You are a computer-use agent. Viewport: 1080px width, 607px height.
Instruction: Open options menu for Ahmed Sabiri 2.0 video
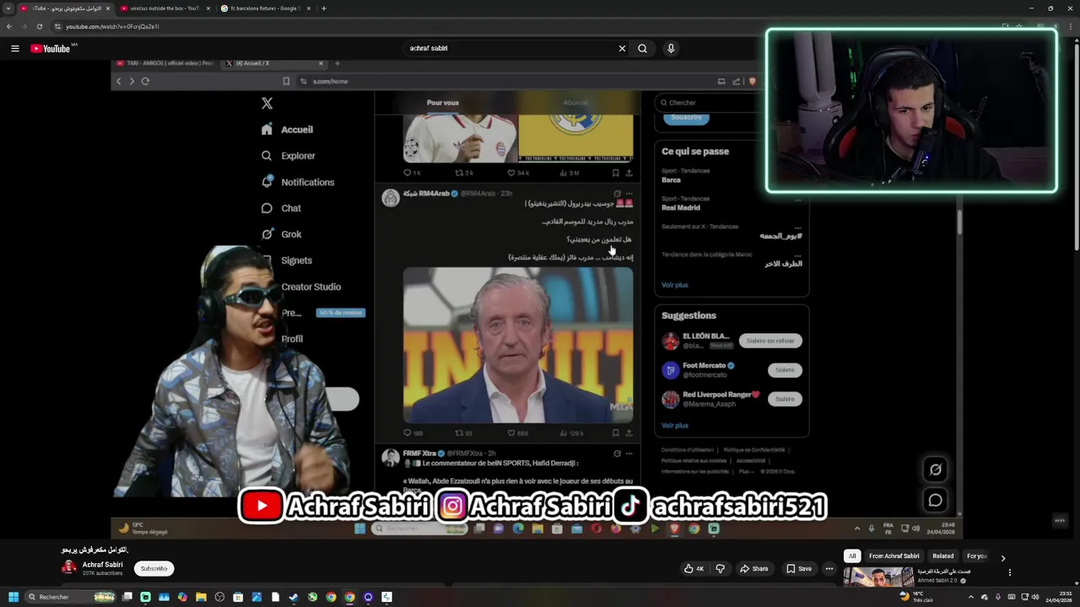tap(1009, 573)
